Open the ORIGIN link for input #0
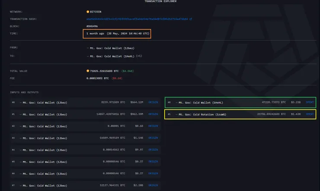This screenshot has height=191, width=320. [x=153, y=102]
